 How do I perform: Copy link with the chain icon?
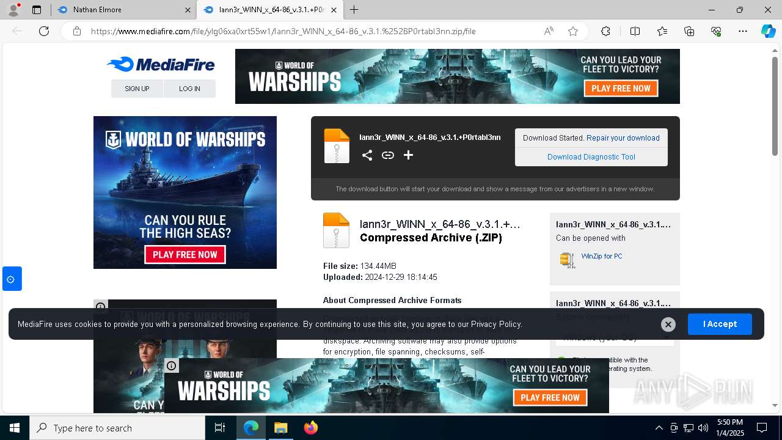pos(387,155)
